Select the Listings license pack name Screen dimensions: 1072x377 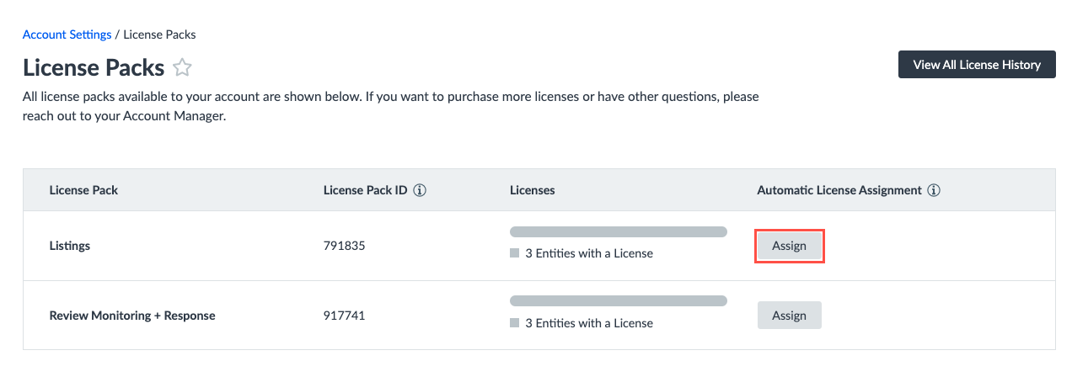(x=70, y=246)
